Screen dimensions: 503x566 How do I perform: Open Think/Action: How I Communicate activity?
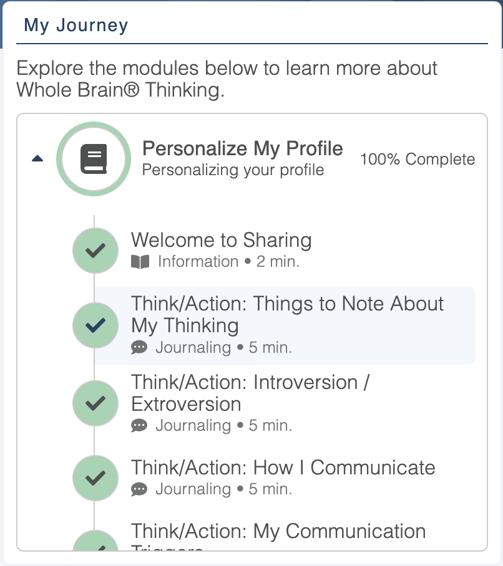tap(283, 468)
